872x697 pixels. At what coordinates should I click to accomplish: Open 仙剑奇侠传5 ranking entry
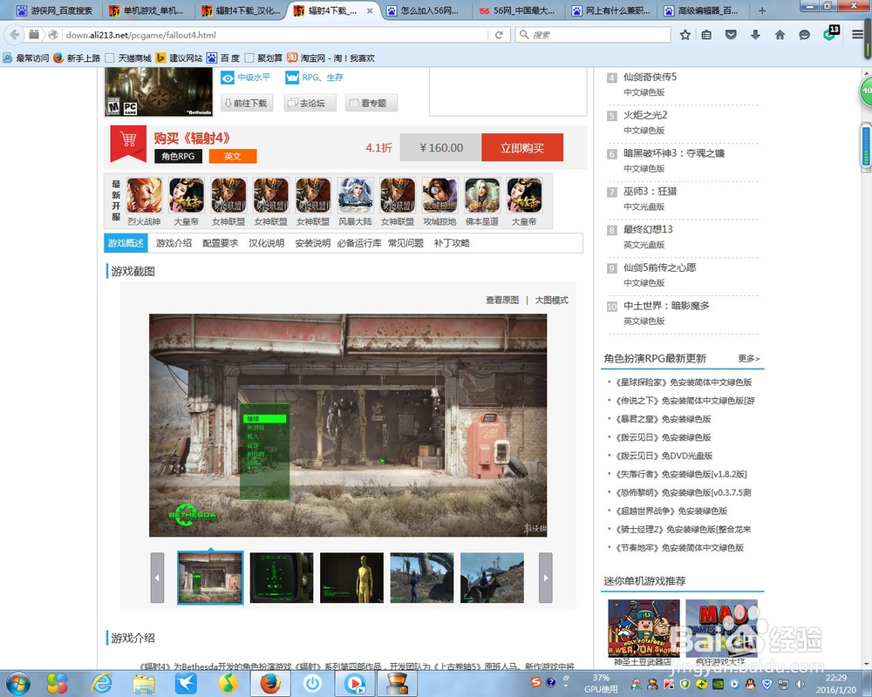pyautogui.click(x=650, y=77)
